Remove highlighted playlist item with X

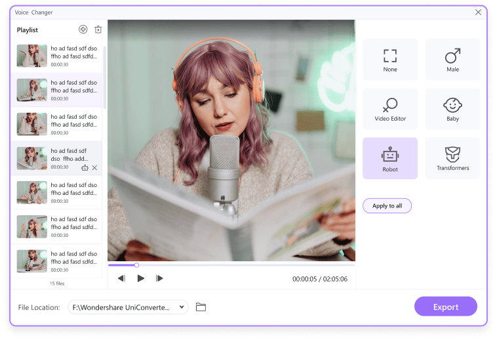point(94,168)
